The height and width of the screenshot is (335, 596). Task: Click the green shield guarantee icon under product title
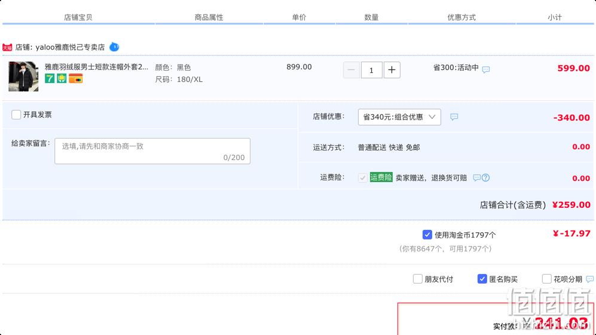pyautogui.click(x=62, y=79)
